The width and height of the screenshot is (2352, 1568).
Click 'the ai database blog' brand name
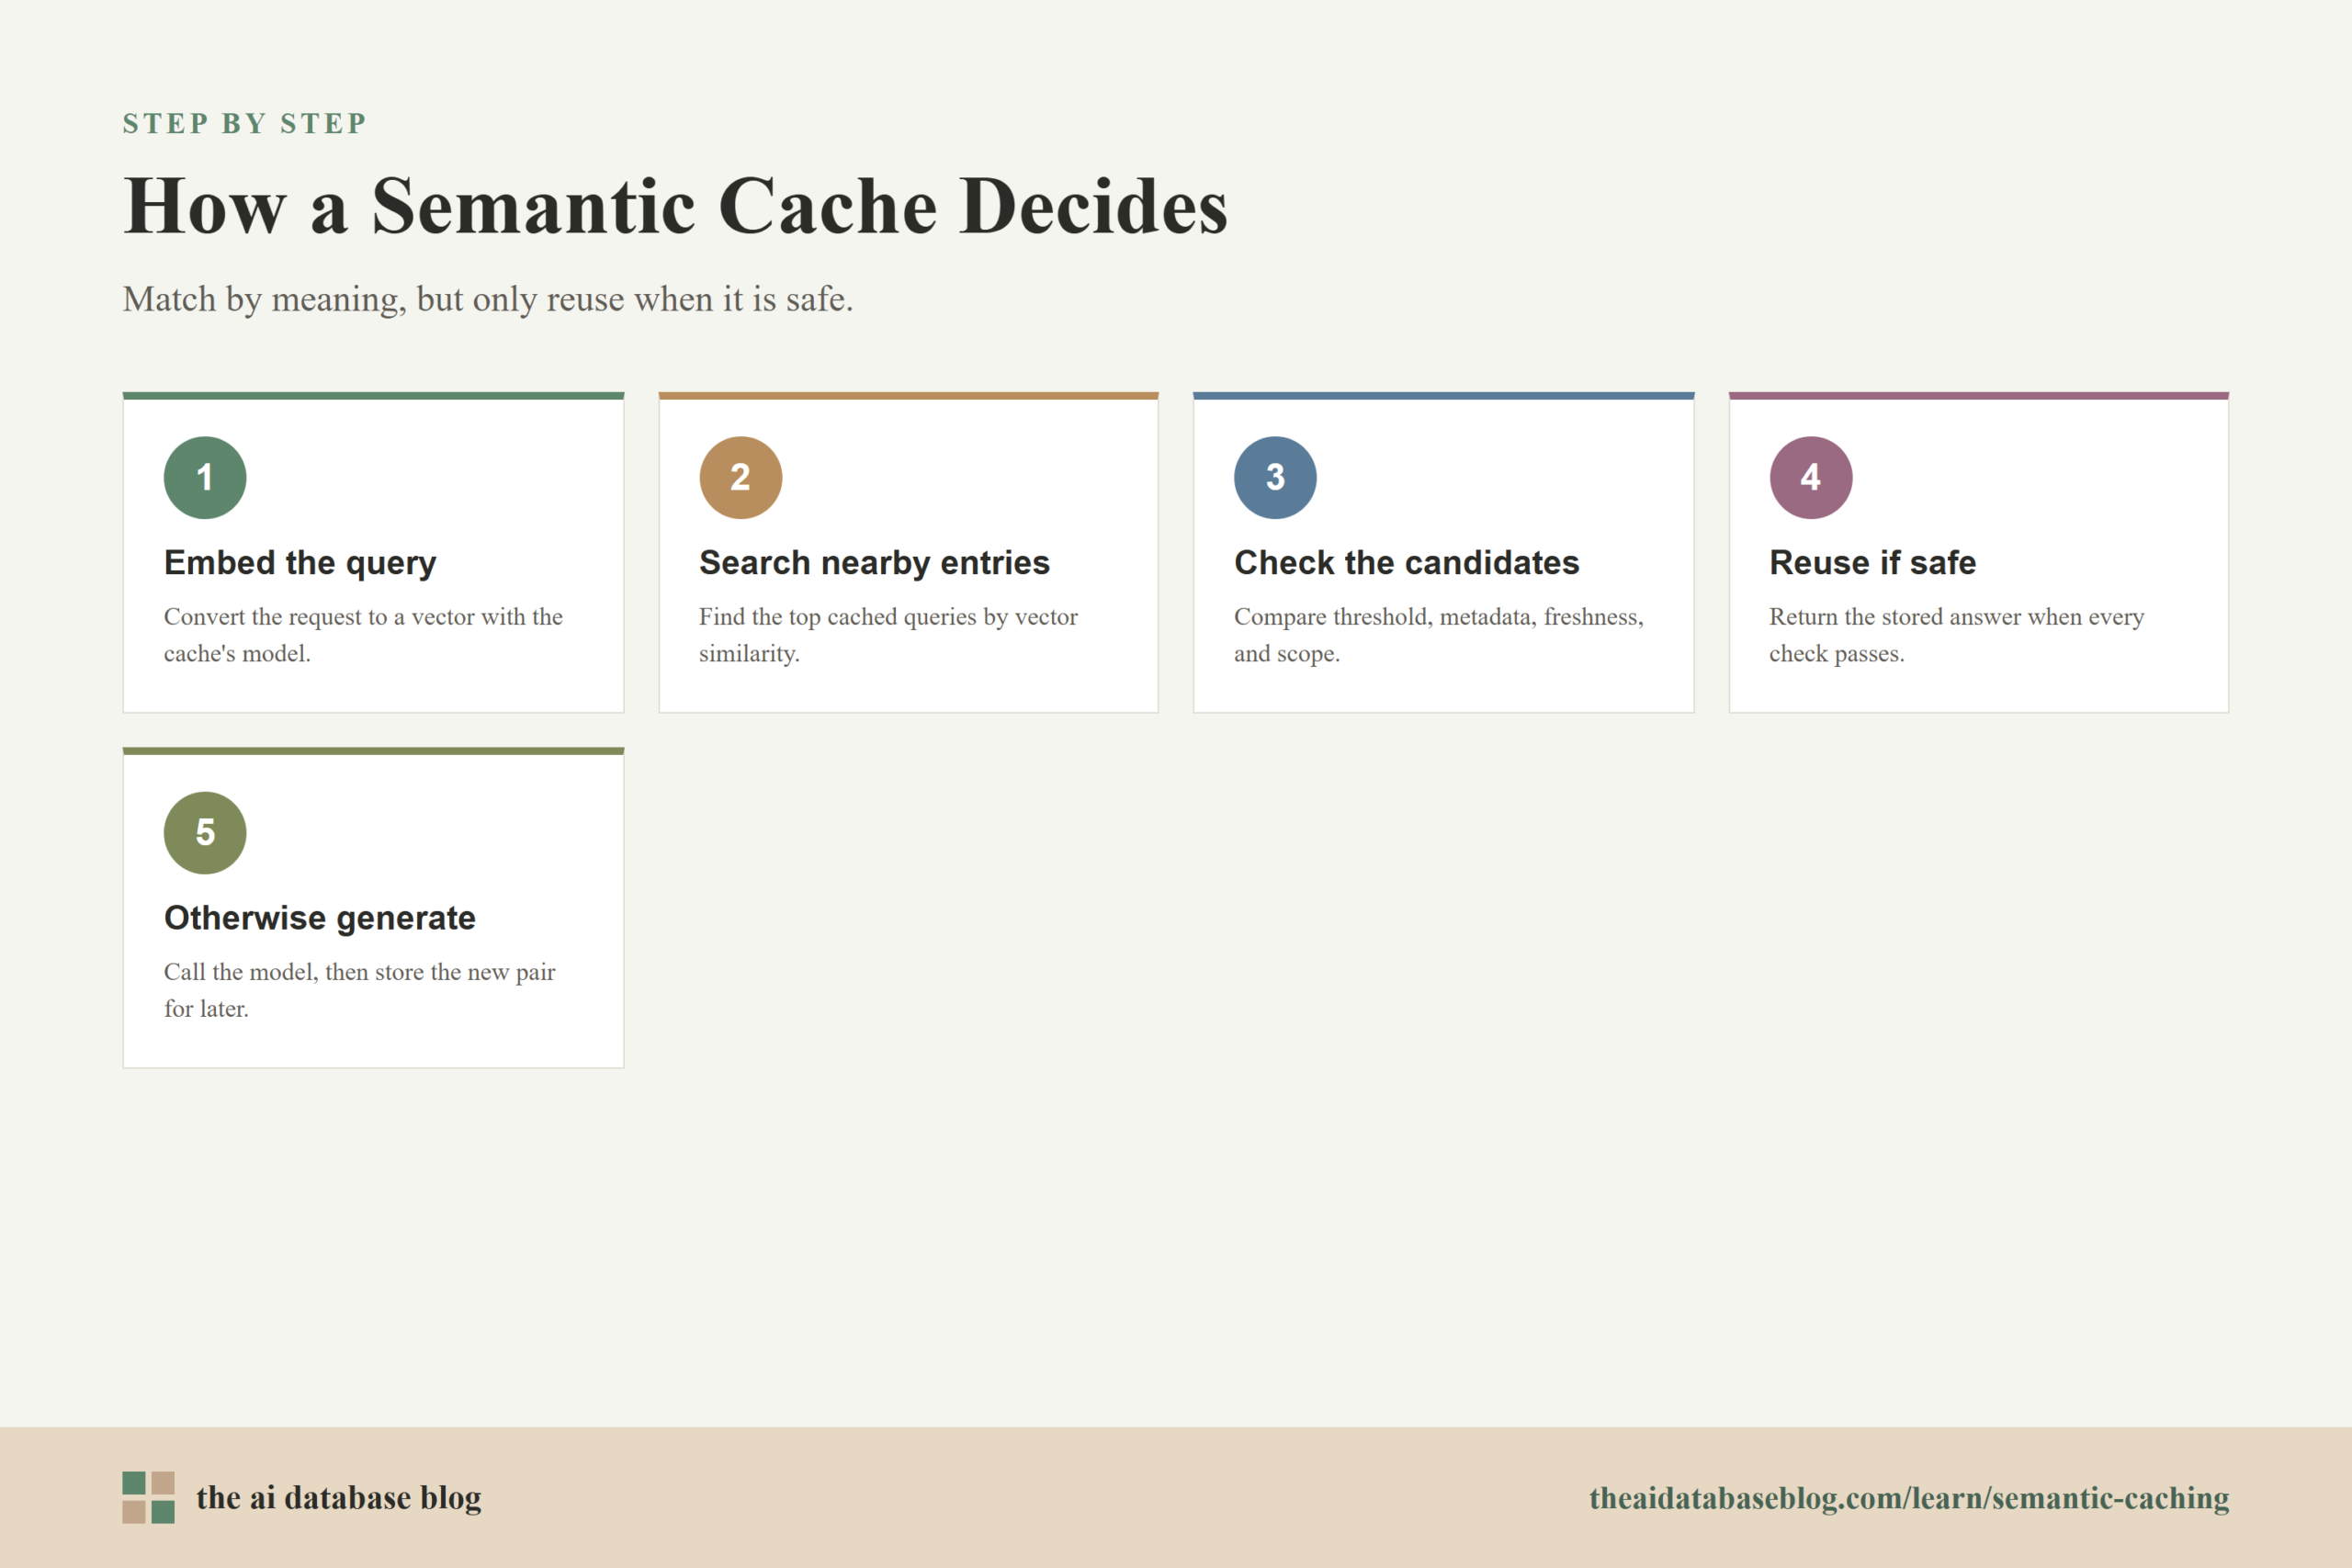point(339,1497)
